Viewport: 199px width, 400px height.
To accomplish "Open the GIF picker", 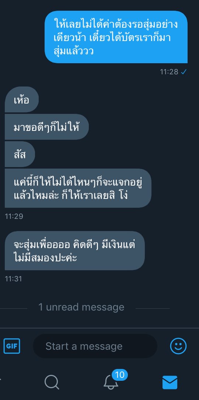I will [12, 346].
